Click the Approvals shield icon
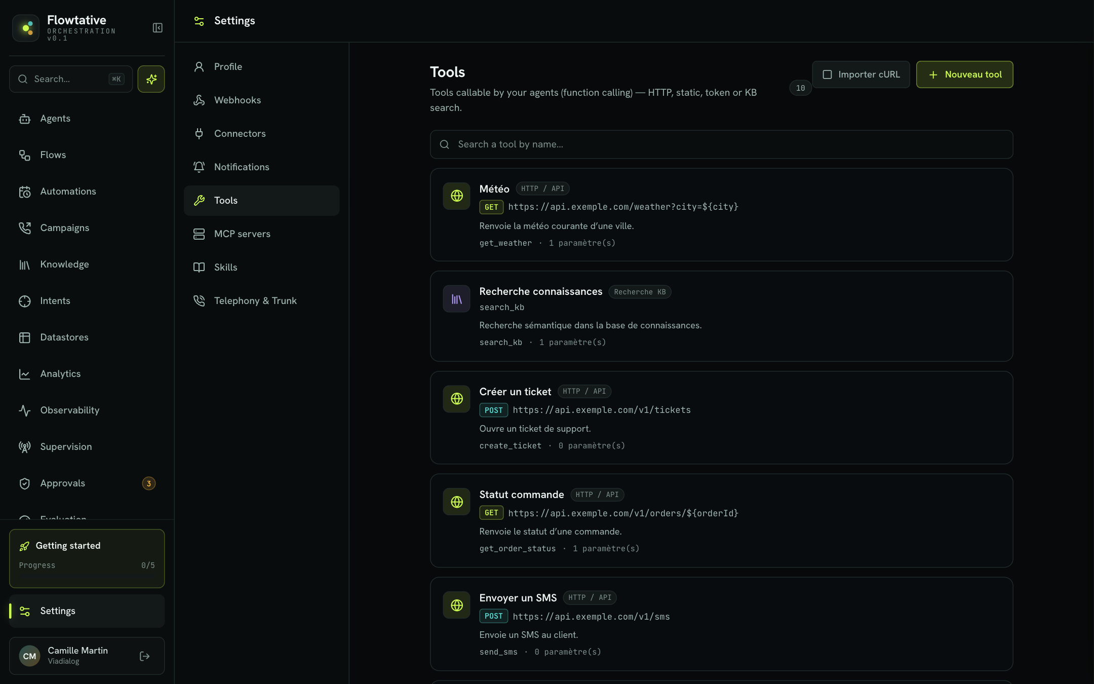1094x684 pixels. tap(24, 483)
